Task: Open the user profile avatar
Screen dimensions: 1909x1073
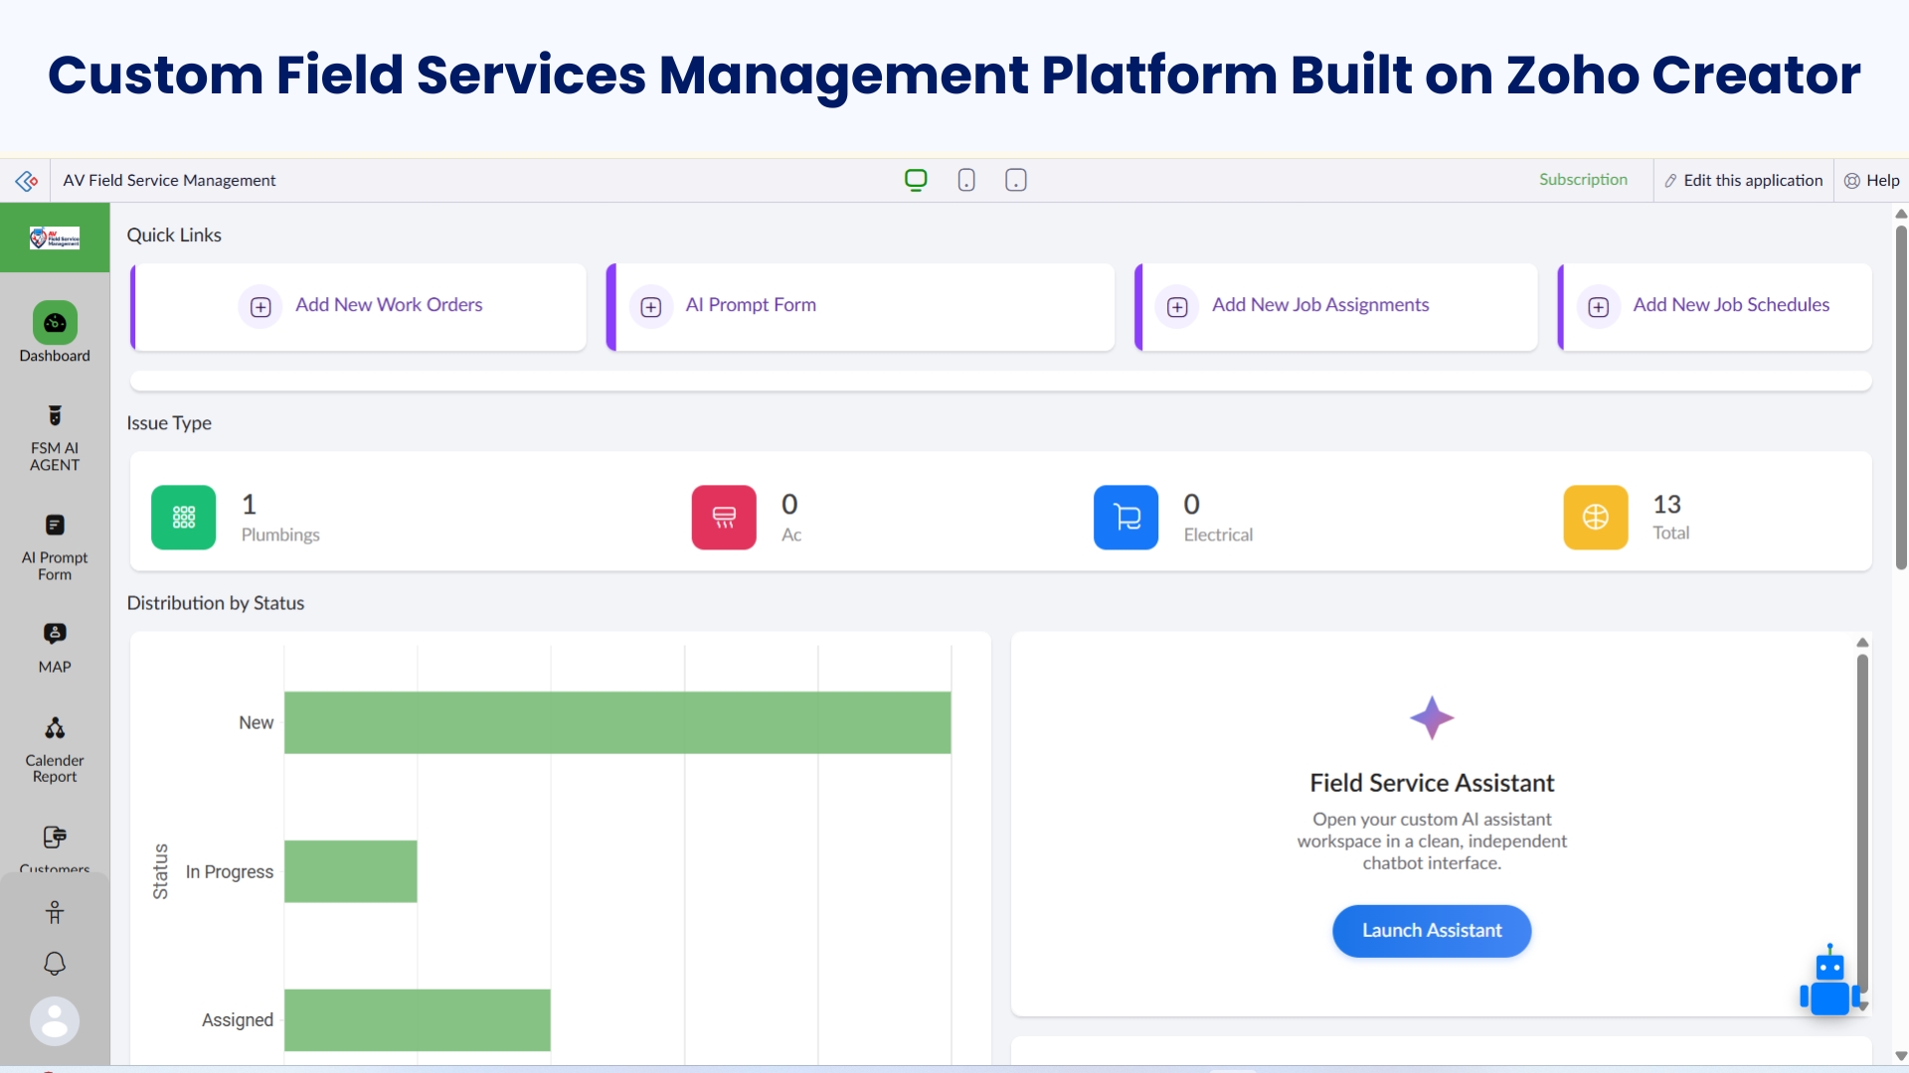Action: [55, 1021]
